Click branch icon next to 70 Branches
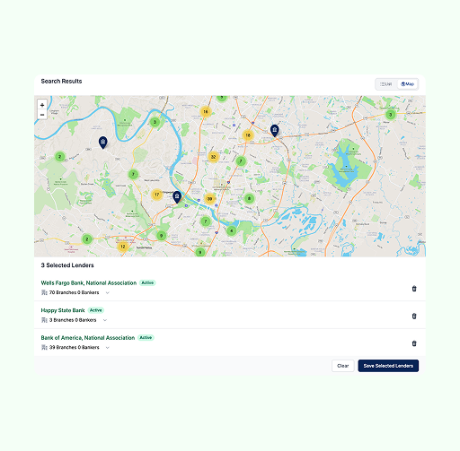This screenshot has width=460, height=451. (x=44, y=292)
